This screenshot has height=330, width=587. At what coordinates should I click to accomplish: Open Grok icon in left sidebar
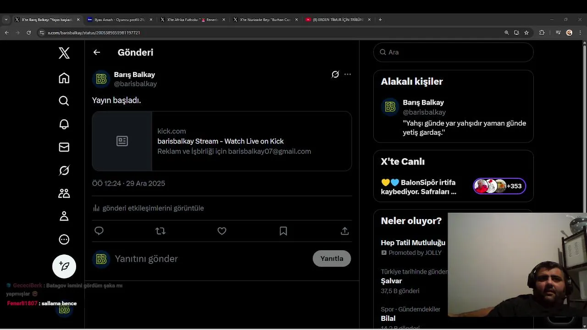pos(64,170)
